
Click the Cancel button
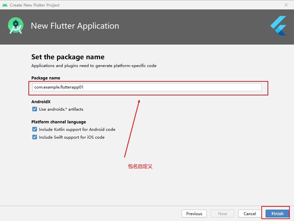[x=250, y=214]
